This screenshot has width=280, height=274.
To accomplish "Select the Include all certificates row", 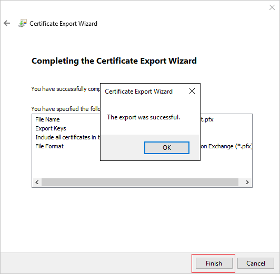I will click(142, 137).
